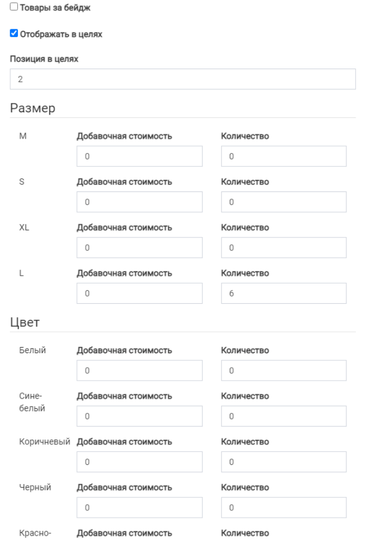Select Добавочная стоимость field for Коричневый
The height and width of the screenshot is (539, 367).
pos(139,462)
